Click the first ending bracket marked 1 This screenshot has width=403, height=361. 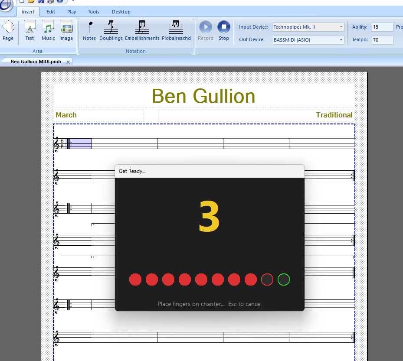click(x=93, y=225)
